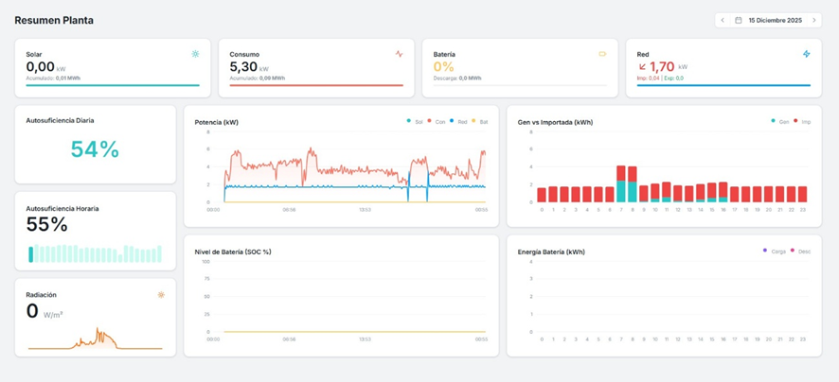Click the first bar in Autosuficiencia Horaria
The height and width of the screenshot is (382, 839).
click(31, 254)
